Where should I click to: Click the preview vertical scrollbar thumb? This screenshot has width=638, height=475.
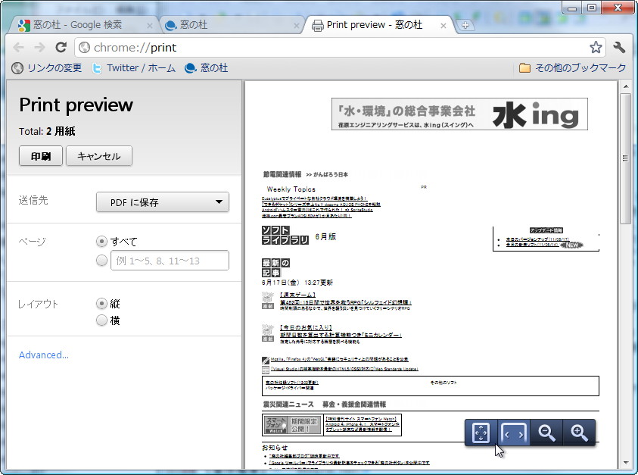point(625,158)
